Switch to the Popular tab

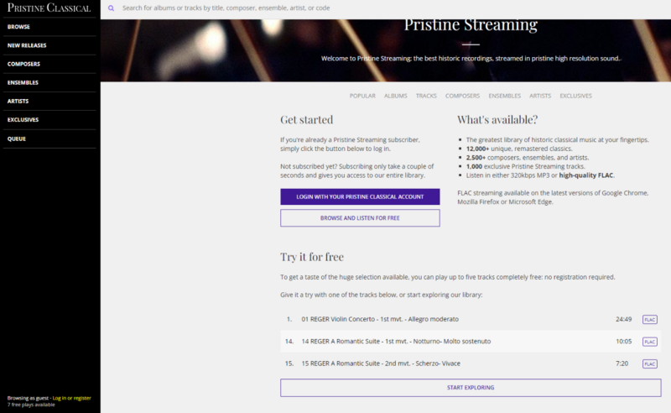coord(362,96)
